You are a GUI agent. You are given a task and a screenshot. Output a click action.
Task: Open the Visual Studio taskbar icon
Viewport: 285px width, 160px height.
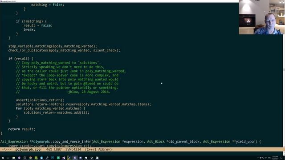pos(64,158)
